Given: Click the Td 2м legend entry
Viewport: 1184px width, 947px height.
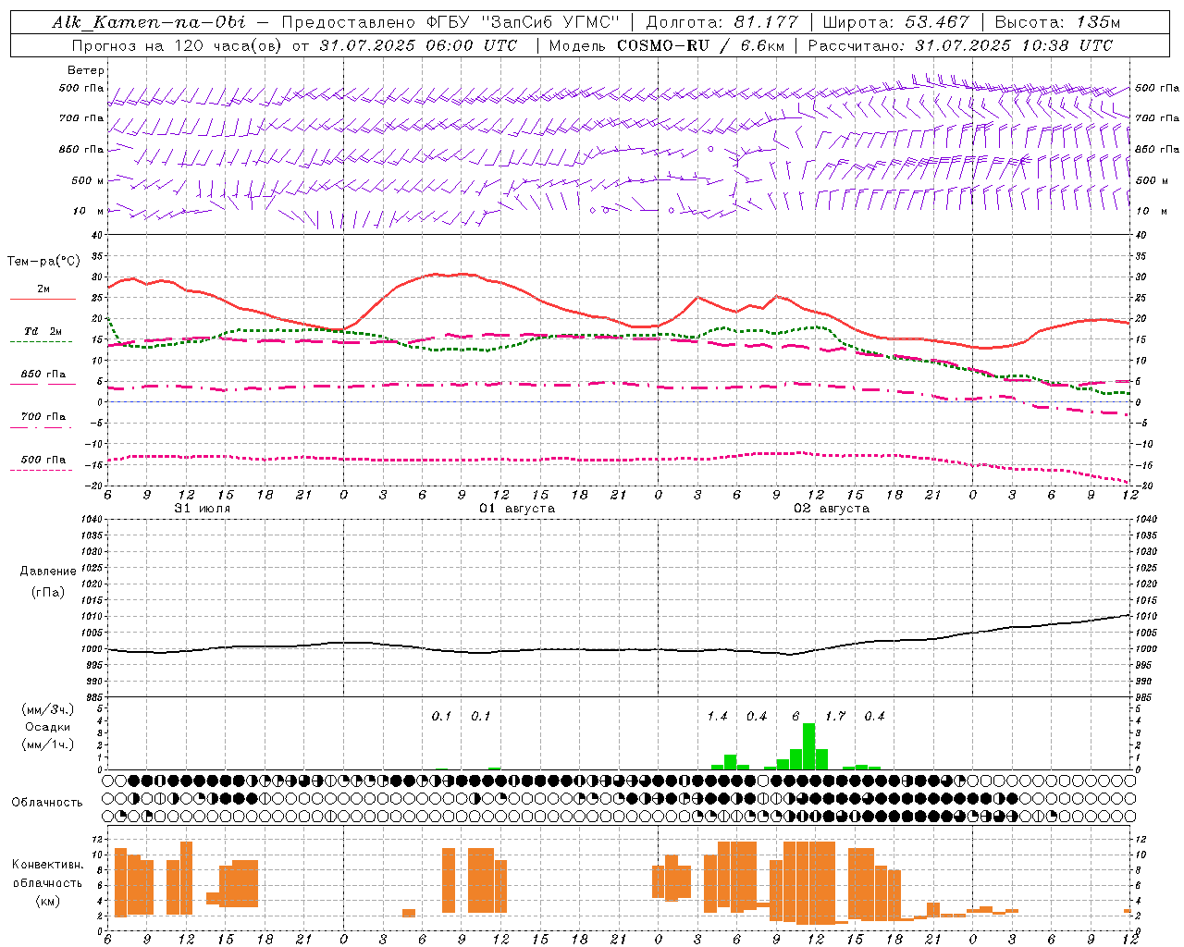Looking at the screenshot, I should pyautogui.click(x=43, y=331).
